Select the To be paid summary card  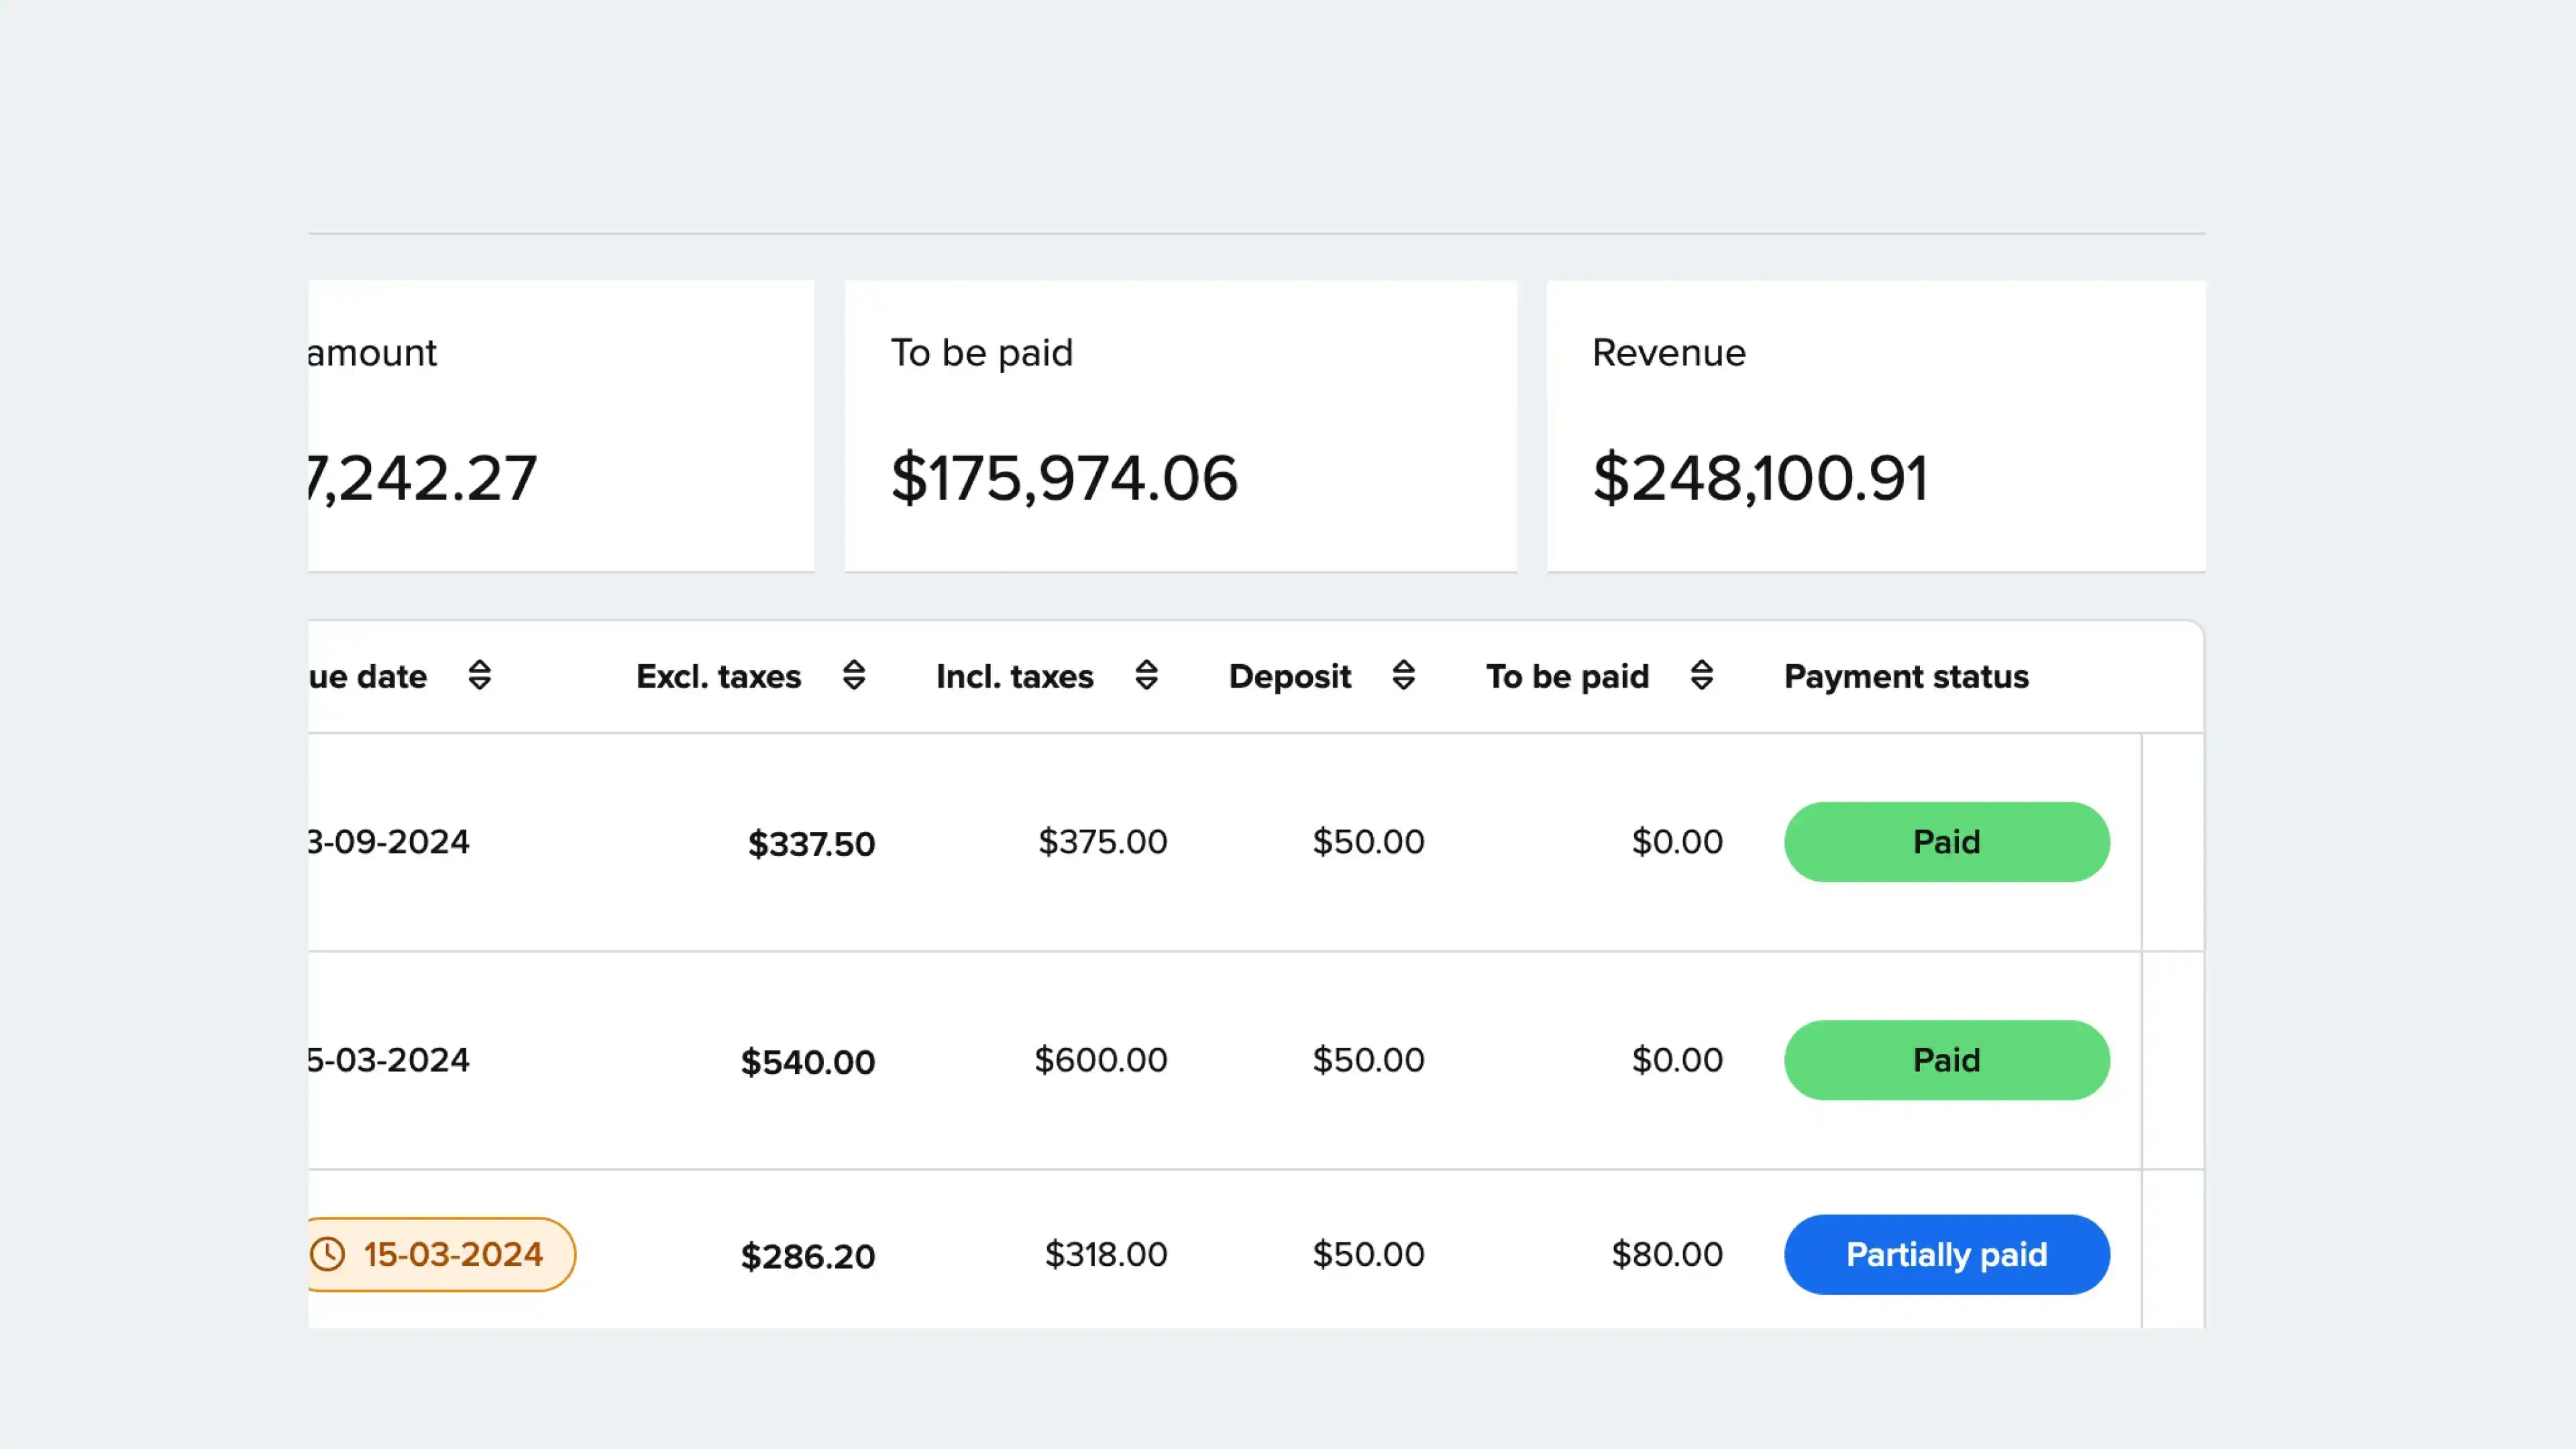point(1180,426)
